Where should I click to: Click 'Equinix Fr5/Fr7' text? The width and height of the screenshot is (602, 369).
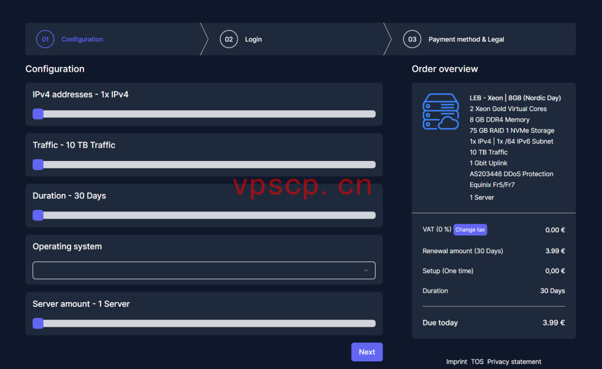(492, 184)
